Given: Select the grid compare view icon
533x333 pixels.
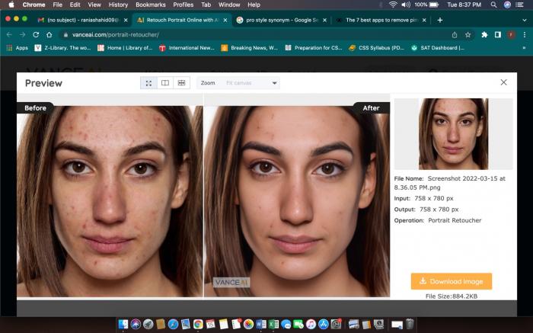Looking at the screenshot, I should (181, 83).
